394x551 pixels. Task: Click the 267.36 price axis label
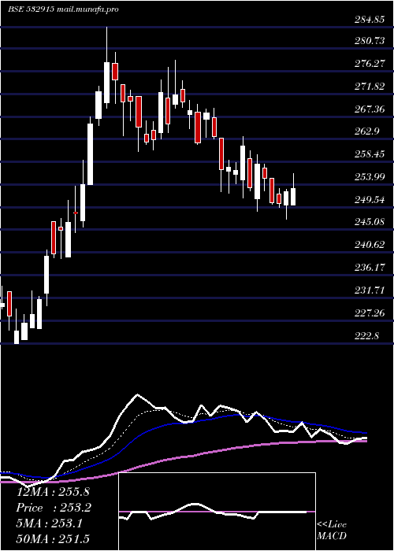tap(370, 109)
